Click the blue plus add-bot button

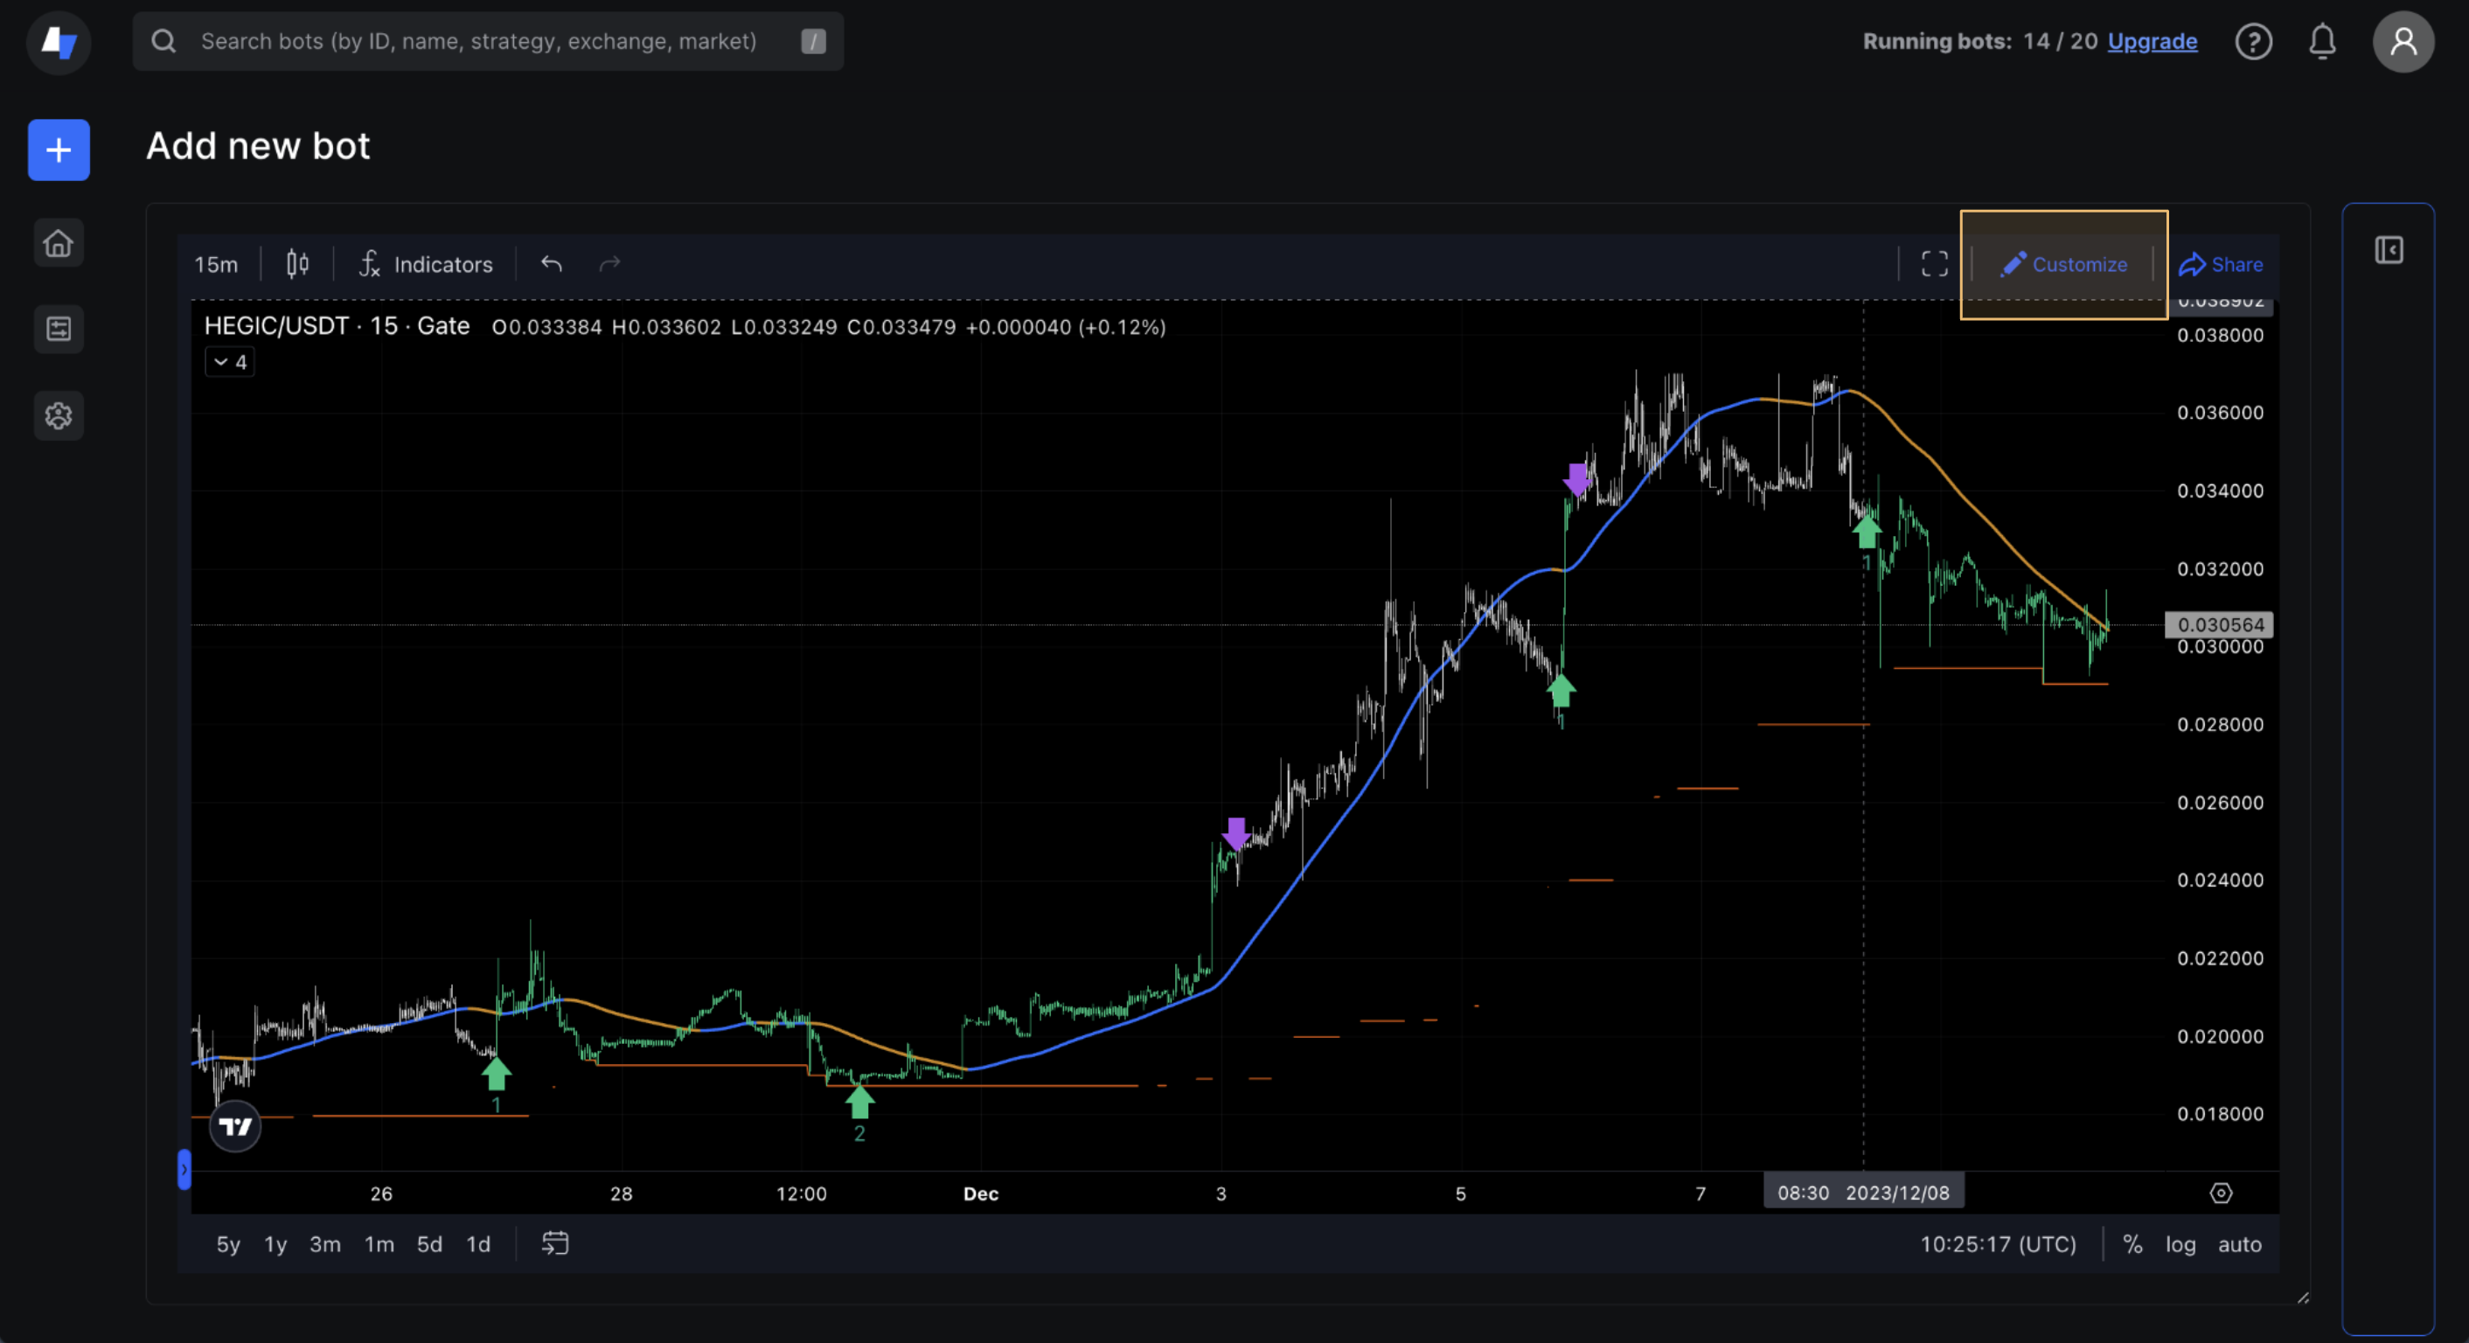pyautogui.click(x=59, y=150)
